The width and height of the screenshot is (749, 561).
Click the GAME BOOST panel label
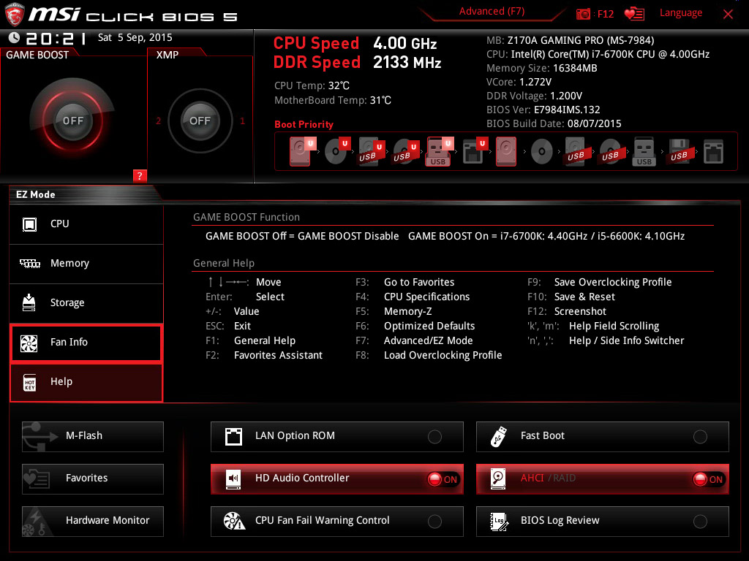[37, 55]
